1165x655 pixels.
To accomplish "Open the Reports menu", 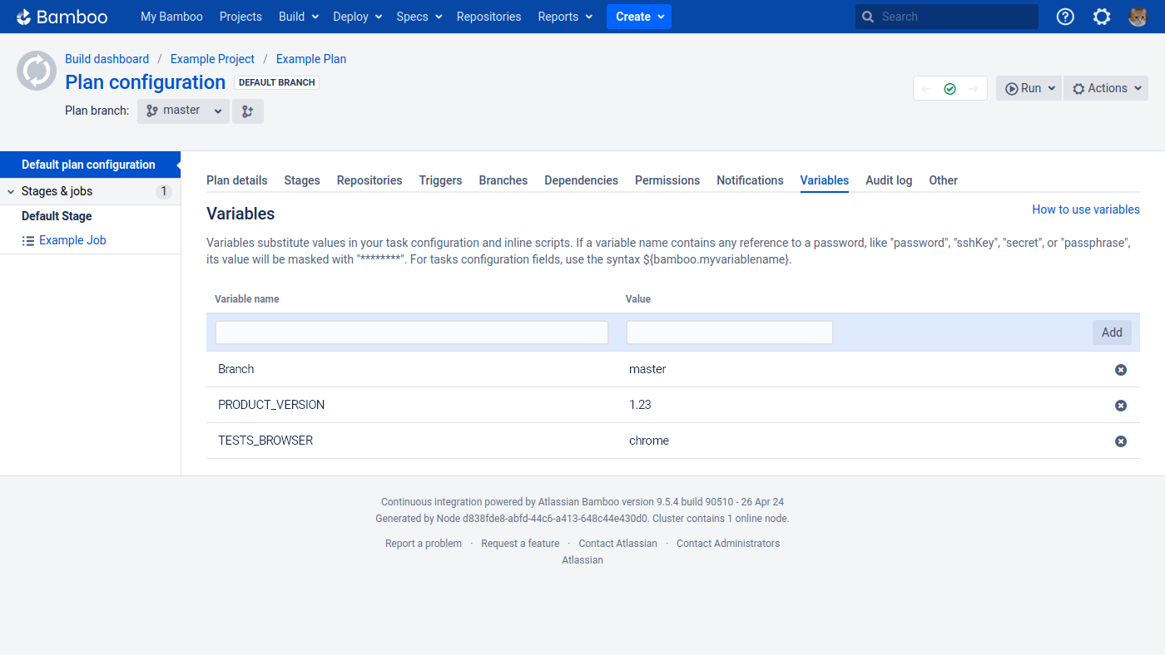I will [x=565, y=16].
